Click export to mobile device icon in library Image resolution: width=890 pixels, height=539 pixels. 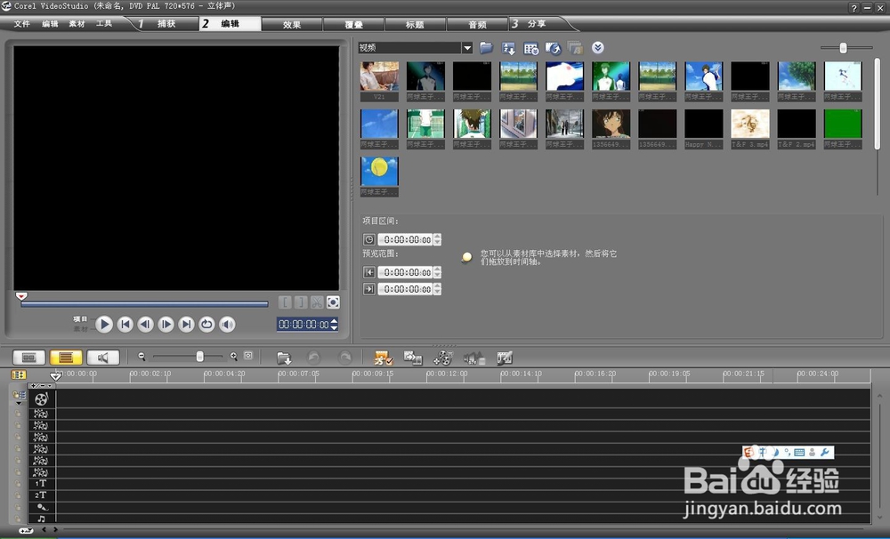[x=553, y=48]
